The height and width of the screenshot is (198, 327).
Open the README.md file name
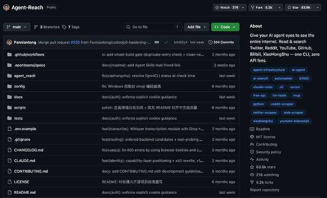pos(25,192)
